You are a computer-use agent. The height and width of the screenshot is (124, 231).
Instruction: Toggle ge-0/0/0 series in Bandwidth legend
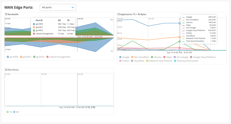pos(12,57)
